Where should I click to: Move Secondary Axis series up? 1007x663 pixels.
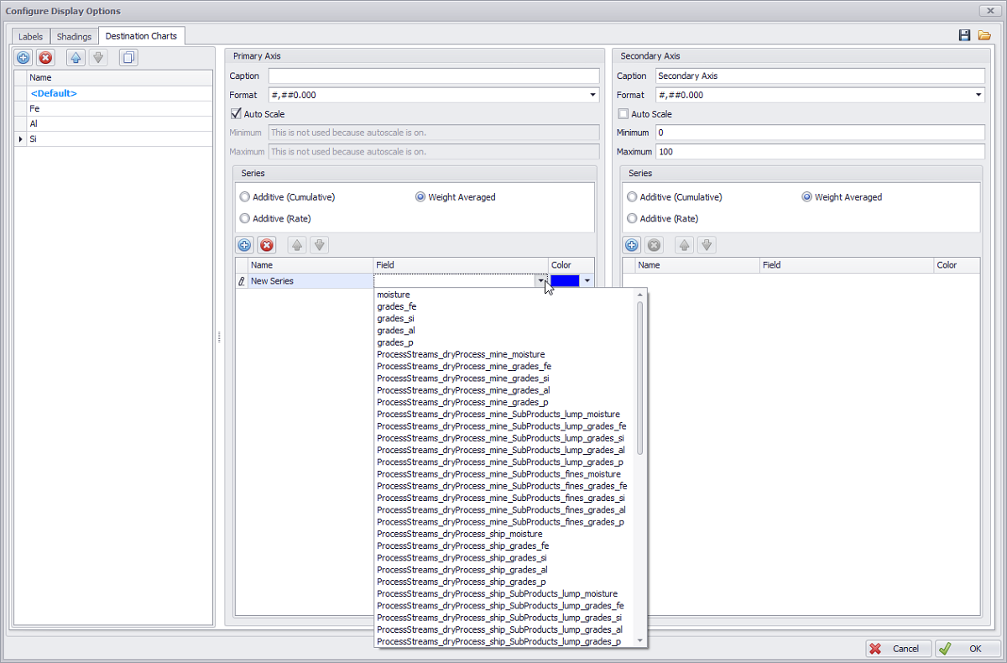pyautogui.click(x=684, y=245)
